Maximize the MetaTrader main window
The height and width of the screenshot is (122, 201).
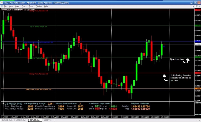coord(195,3)
